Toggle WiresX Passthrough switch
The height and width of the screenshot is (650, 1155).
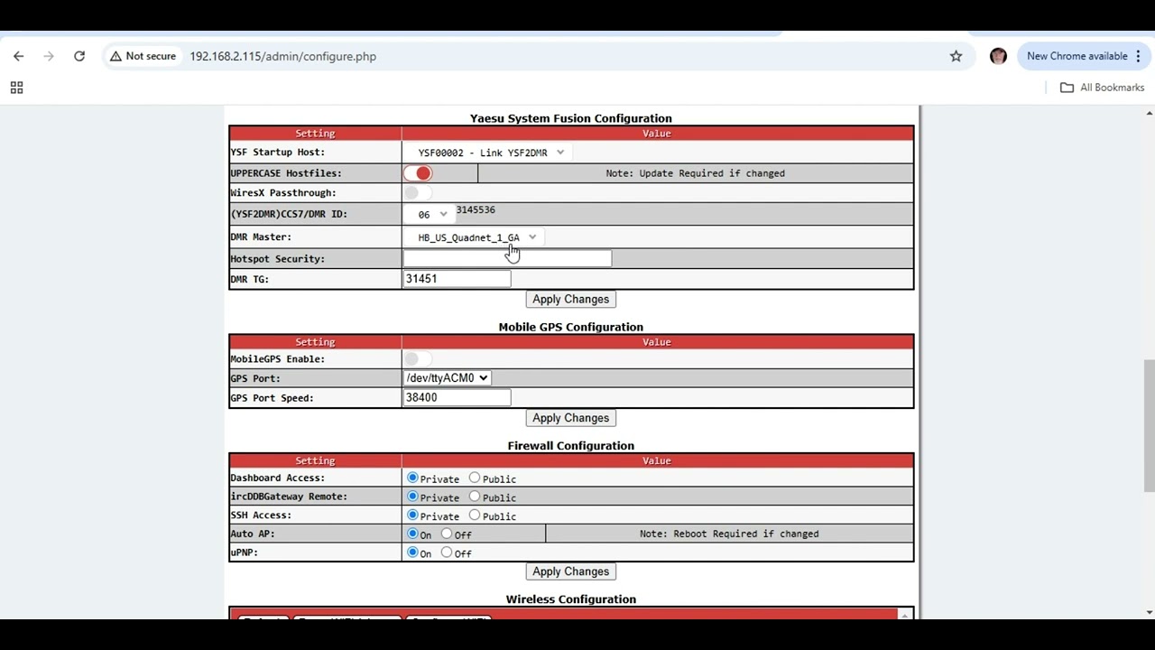417,193
